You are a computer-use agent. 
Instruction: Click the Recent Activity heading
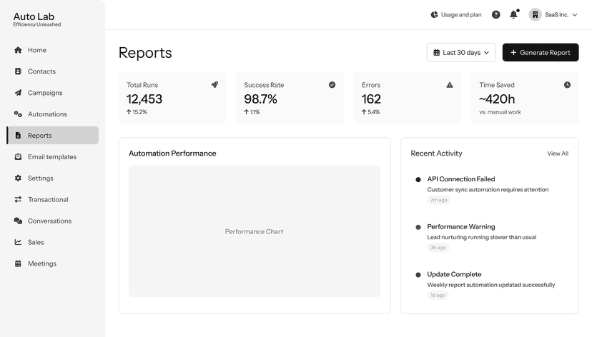coord(436,154)
